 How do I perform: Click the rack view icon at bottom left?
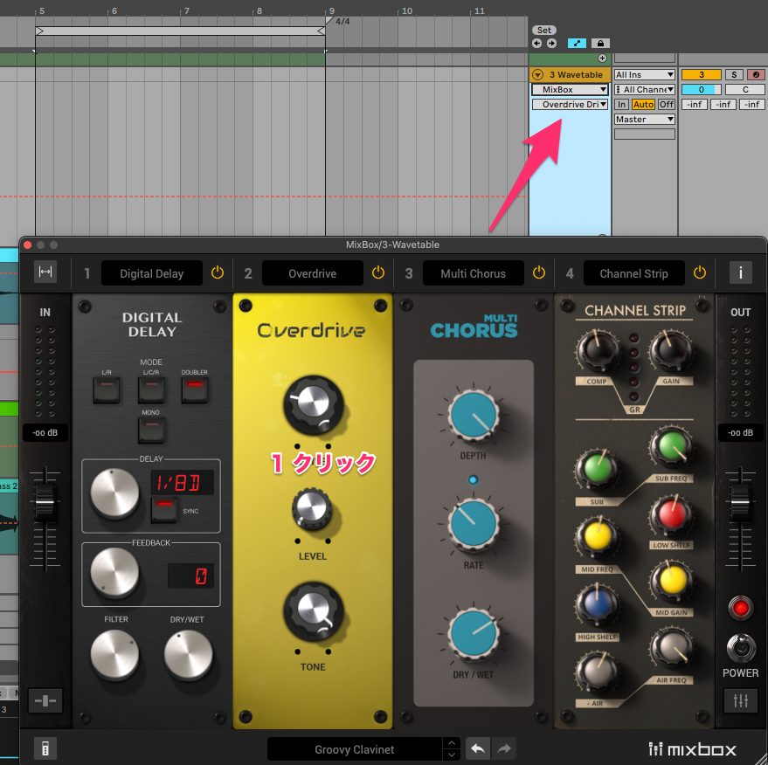pos(45,748)
